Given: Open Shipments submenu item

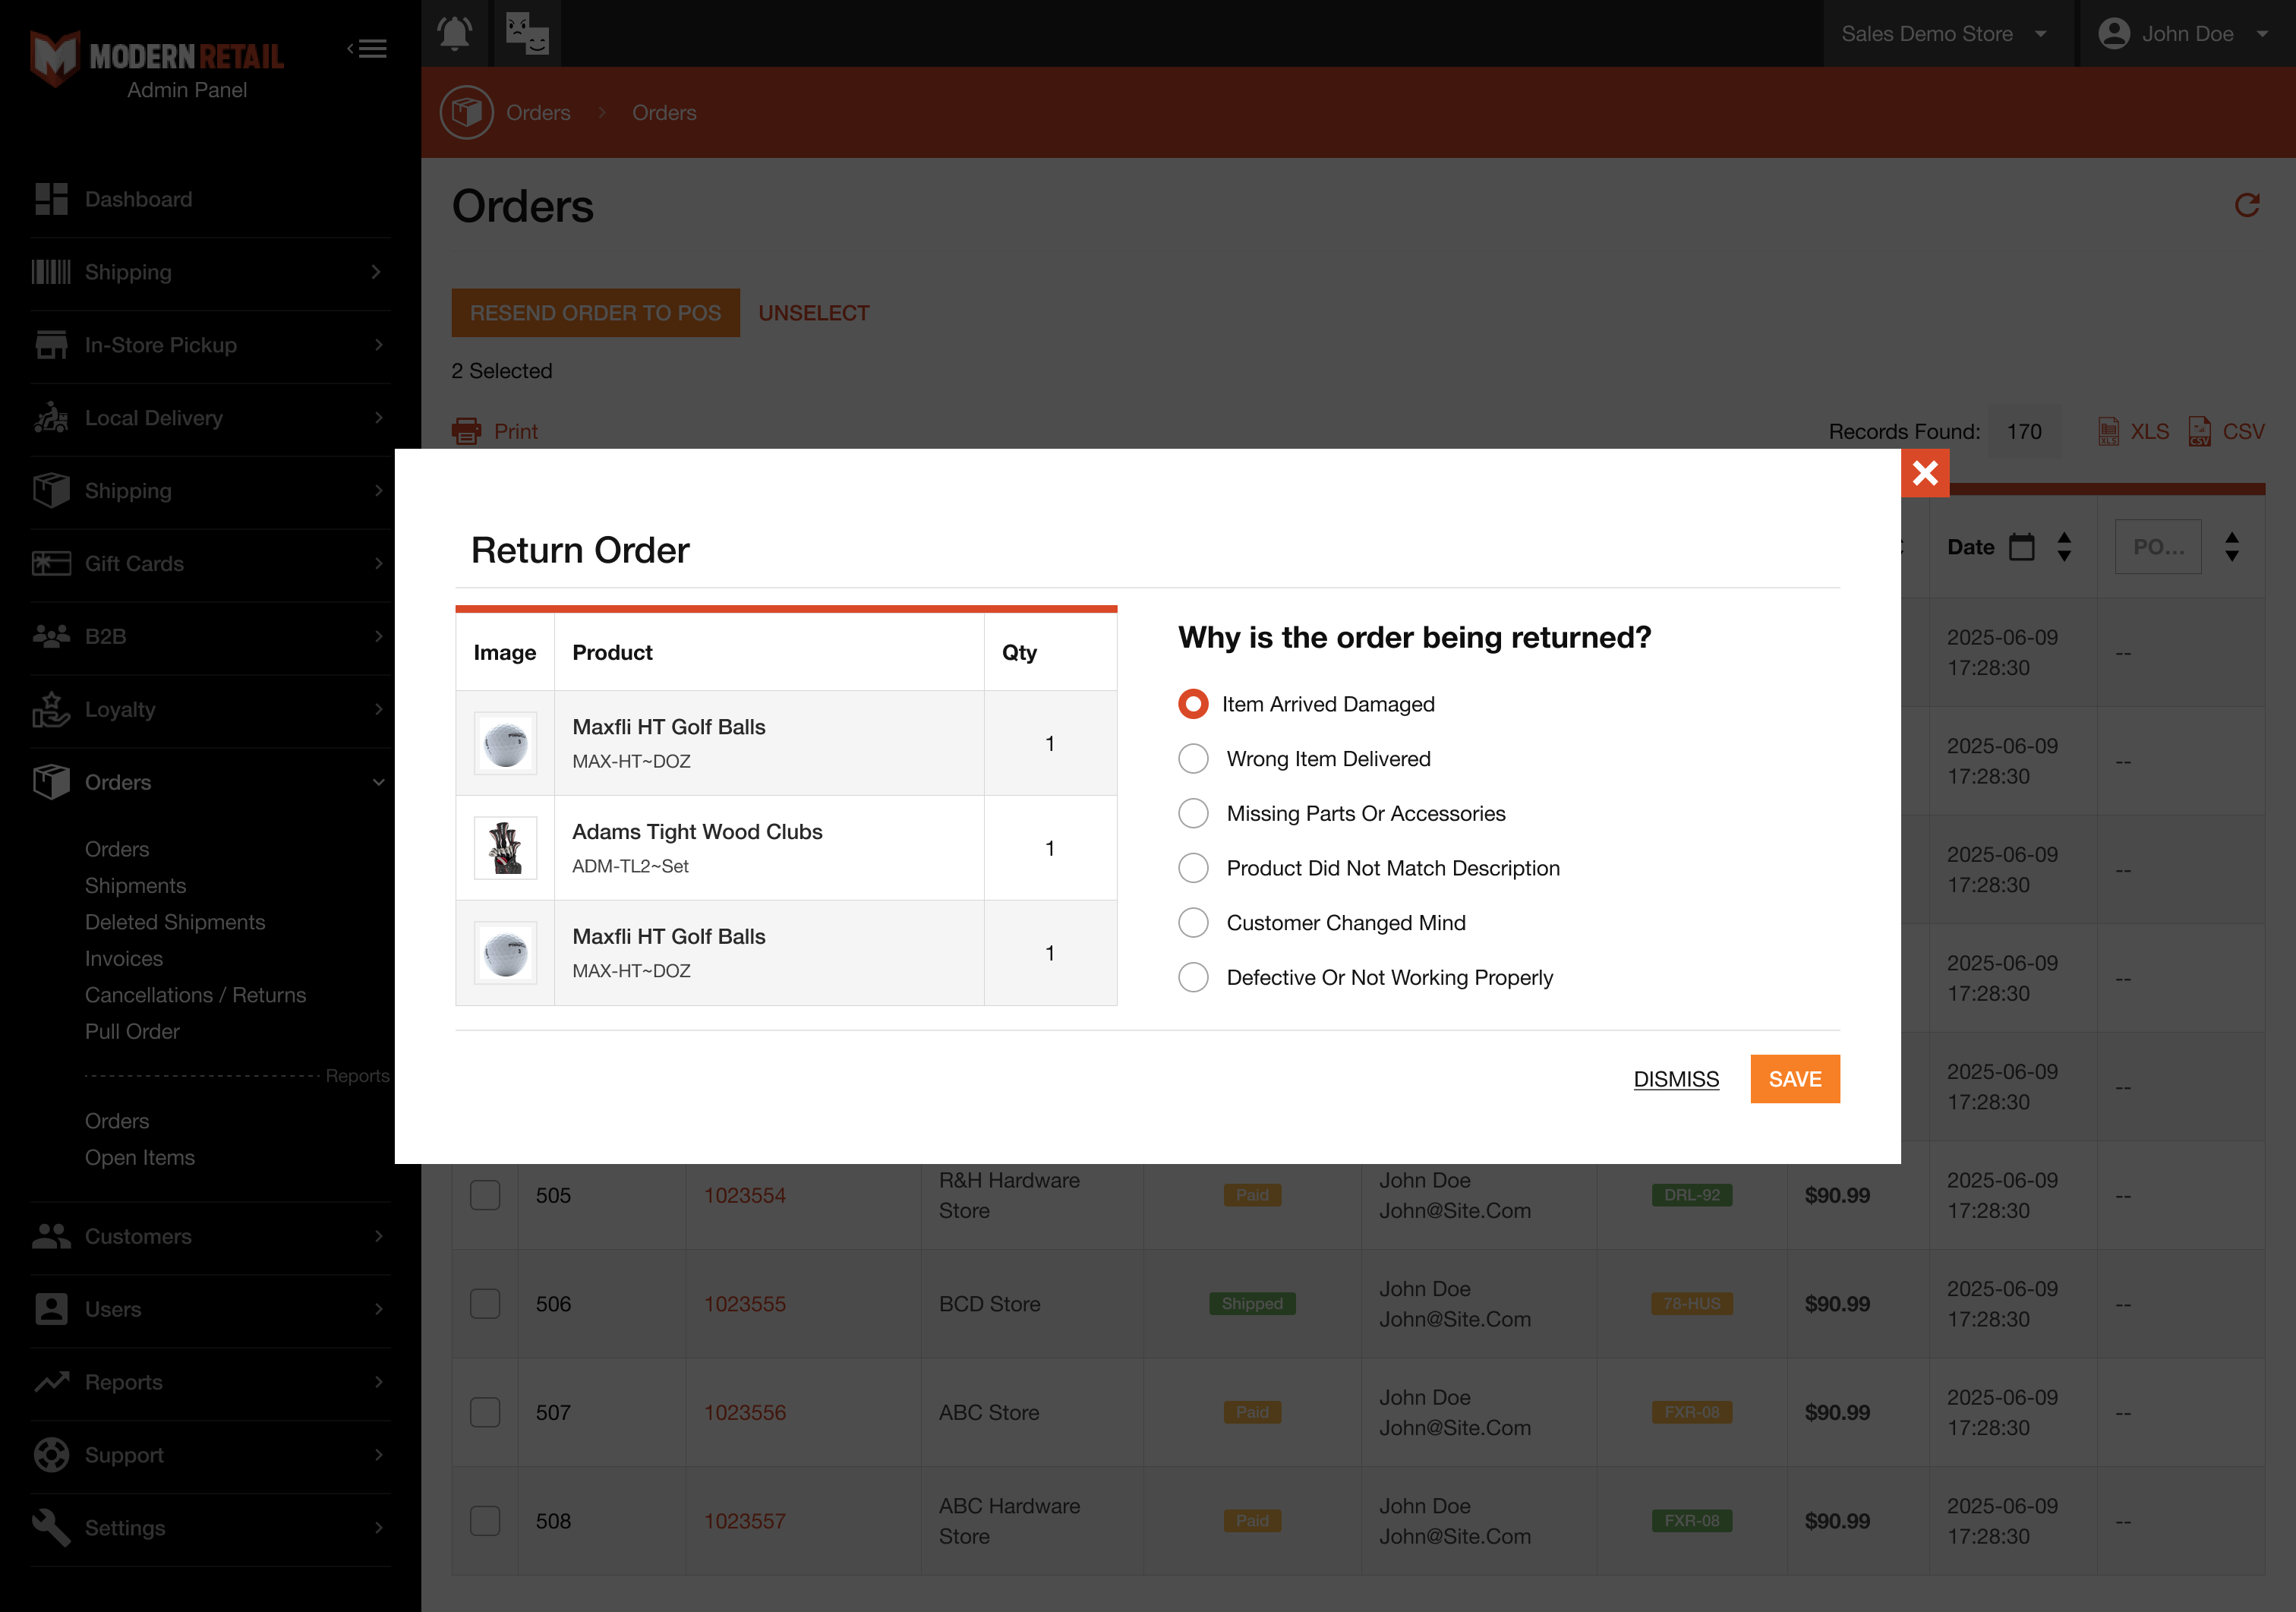Looking at the screenshot, I should coord(135,886).
